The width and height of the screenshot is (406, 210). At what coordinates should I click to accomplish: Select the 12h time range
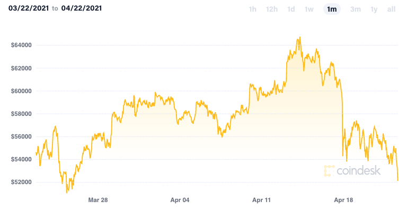271,10
